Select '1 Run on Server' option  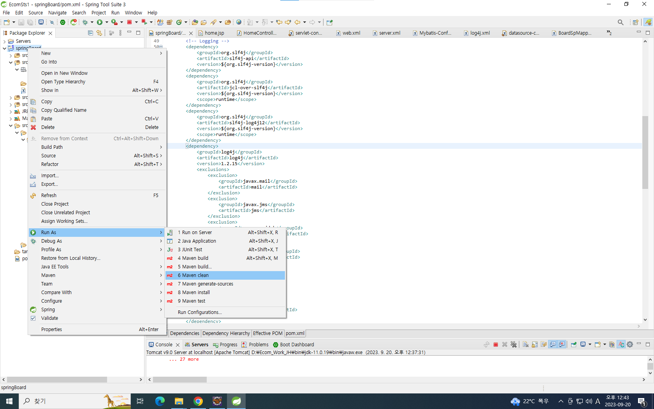click(225, 233)
